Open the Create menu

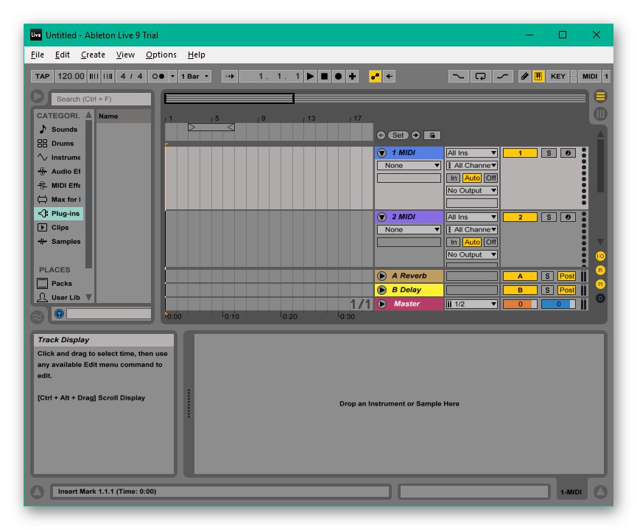coord(93,55)
